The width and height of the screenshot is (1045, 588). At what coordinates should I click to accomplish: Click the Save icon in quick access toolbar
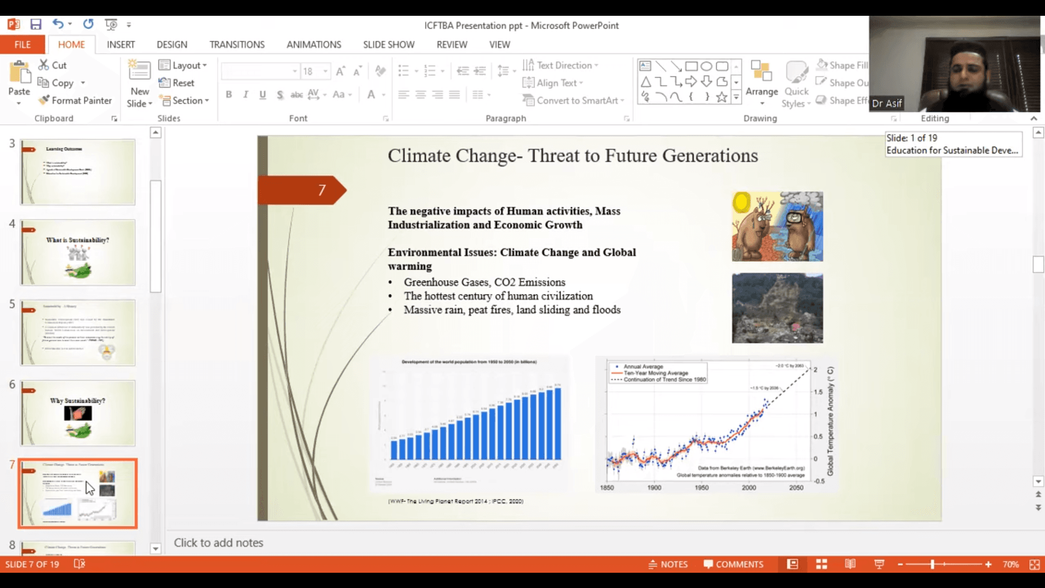36,24
